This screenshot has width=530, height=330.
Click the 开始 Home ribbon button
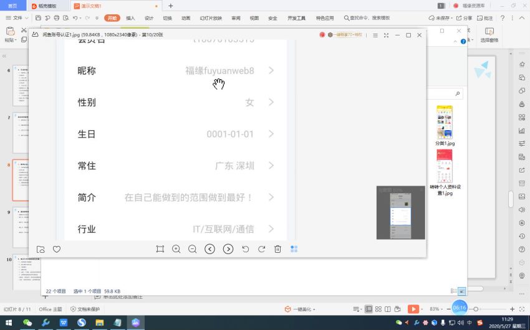(x=112, y=18)
